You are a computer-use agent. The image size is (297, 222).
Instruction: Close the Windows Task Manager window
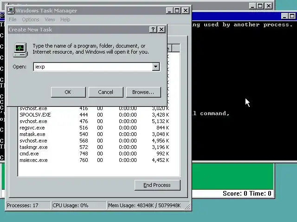(186, 11)
